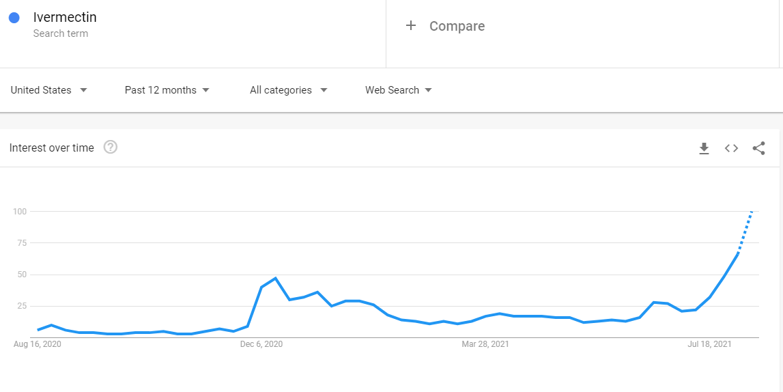Click the plus icon beside Compare
This screenshot has width=783, height=392.
coord(411,26)
